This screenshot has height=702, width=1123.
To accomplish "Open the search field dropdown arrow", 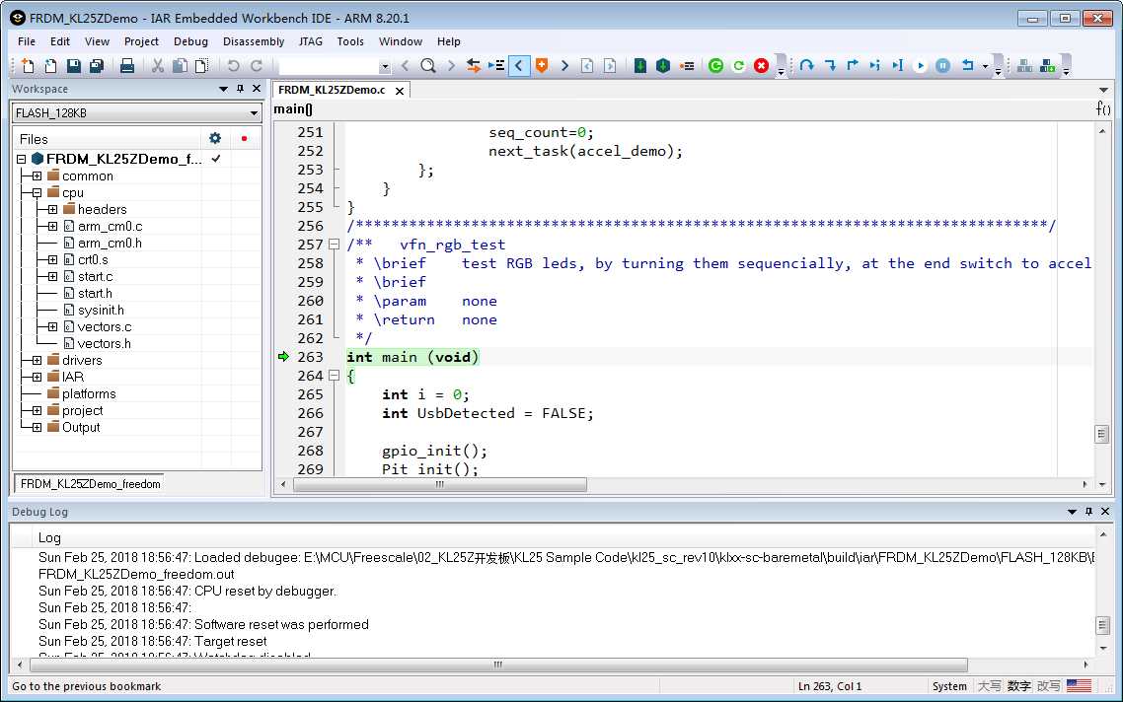I will tap(385, 66).
